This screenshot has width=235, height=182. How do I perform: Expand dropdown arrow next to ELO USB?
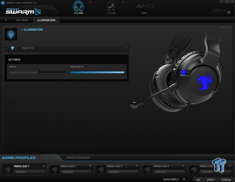(90, 2)
